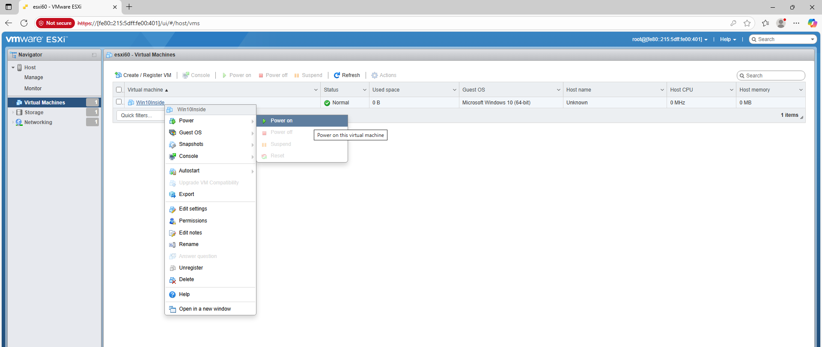Open the Status column dropdown arrow
The image size is (822, 347).
[365, 90]
